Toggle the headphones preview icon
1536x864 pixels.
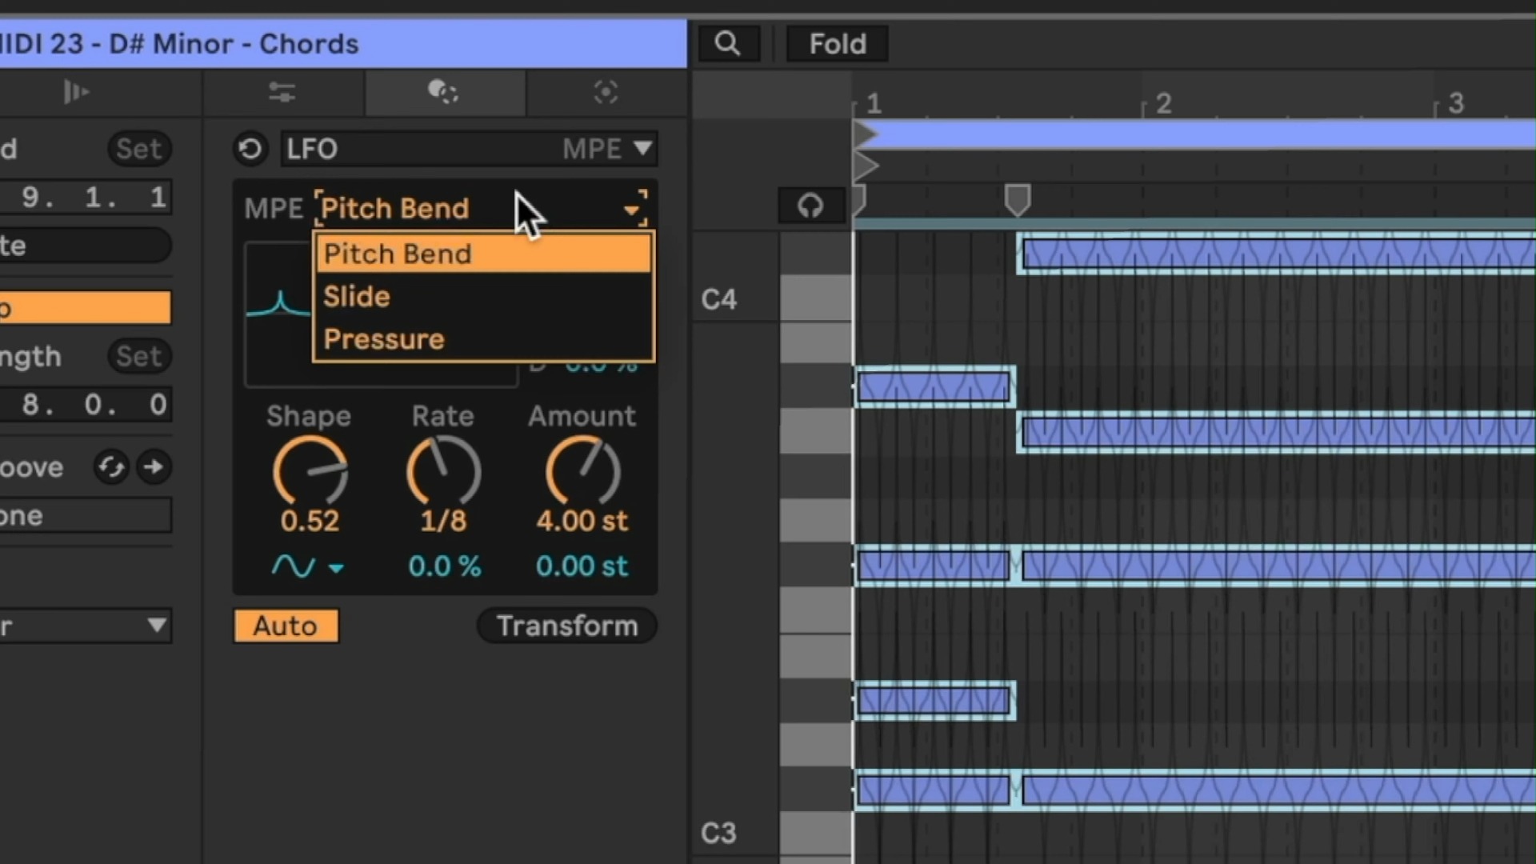tap(810, 206)
